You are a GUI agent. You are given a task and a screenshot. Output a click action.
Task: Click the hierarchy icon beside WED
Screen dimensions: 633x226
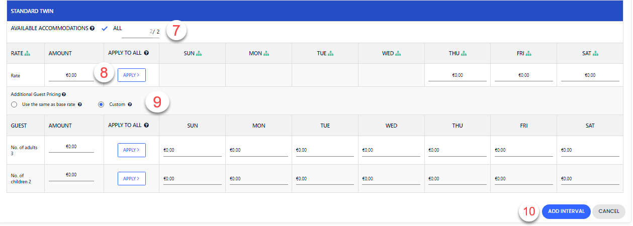coord(398,53)
